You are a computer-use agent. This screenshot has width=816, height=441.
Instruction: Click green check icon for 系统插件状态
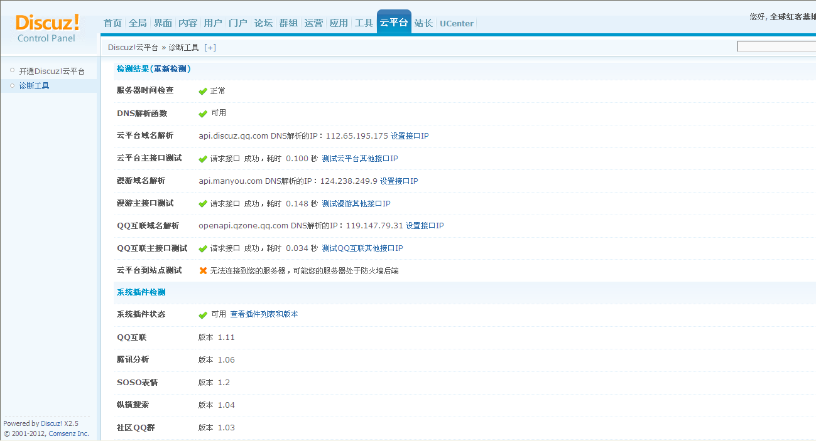[x=203, y=315]
